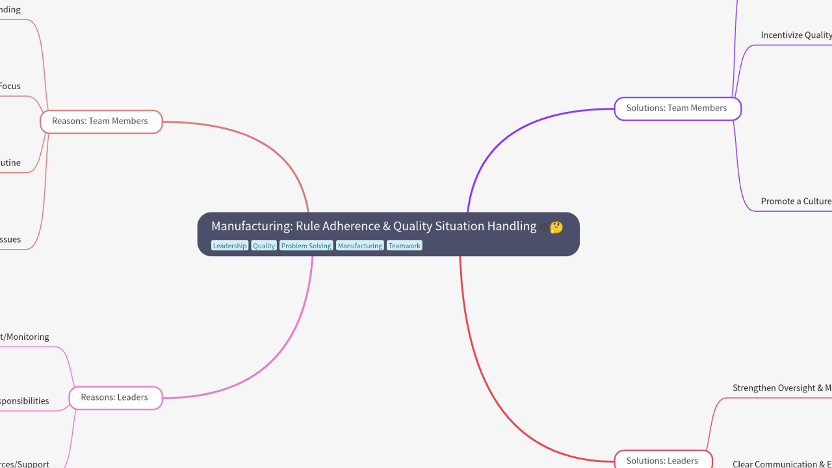The image size is (832, 468).
Task: Click the 'Strengthen Oversight & M' child node
Action: (782, 388)
